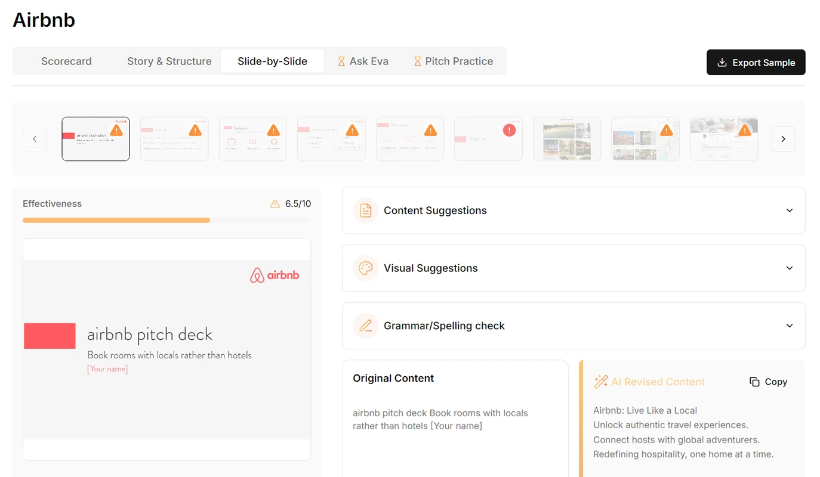This screenshot has width=820, height=477.
Task: Click the Effectiveness progress bar
Action: 167,221
